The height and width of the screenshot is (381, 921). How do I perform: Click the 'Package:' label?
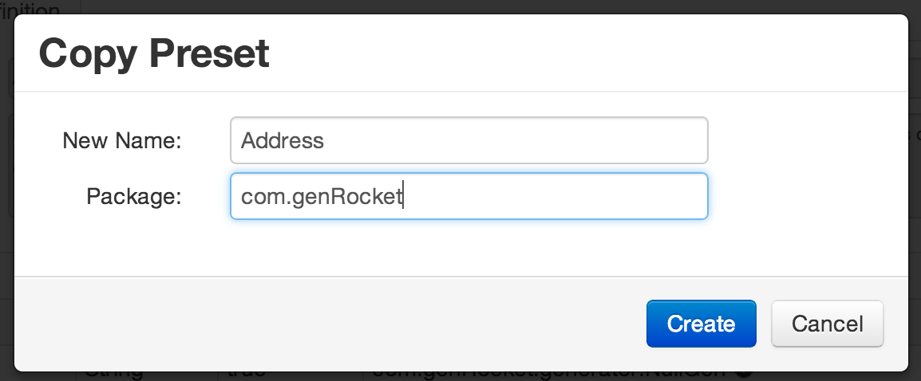click(x=134, y=196)
